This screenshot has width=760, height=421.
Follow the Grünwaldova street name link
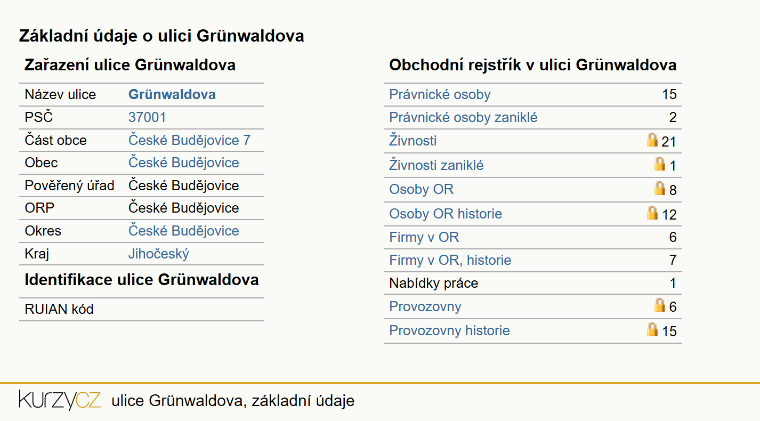pos(172,94)
